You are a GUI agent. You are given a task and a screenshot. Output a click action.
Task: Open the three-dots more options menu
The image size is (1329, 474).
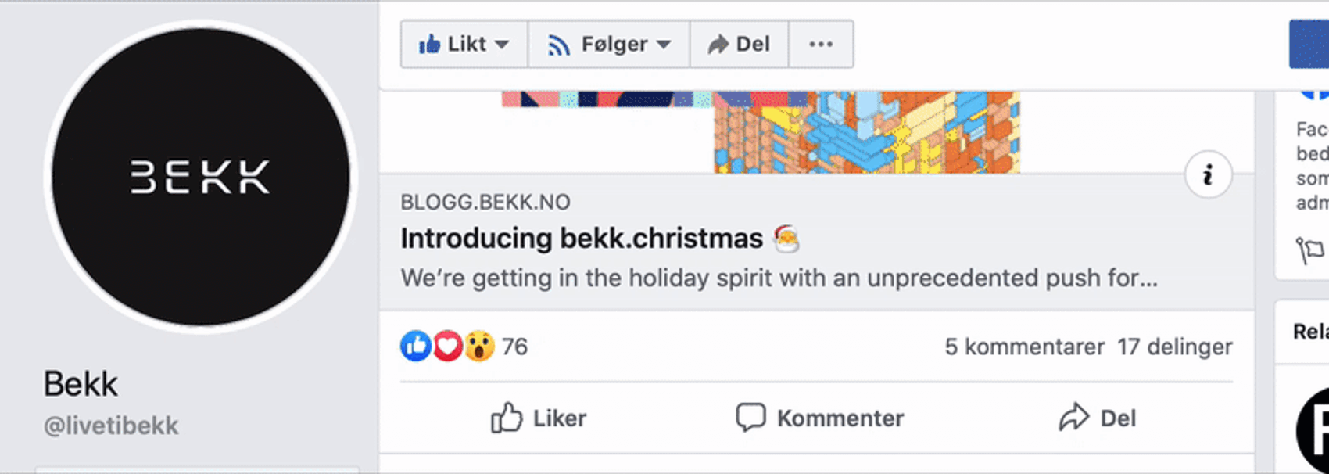pyautogui.click(x=820, y=45)
